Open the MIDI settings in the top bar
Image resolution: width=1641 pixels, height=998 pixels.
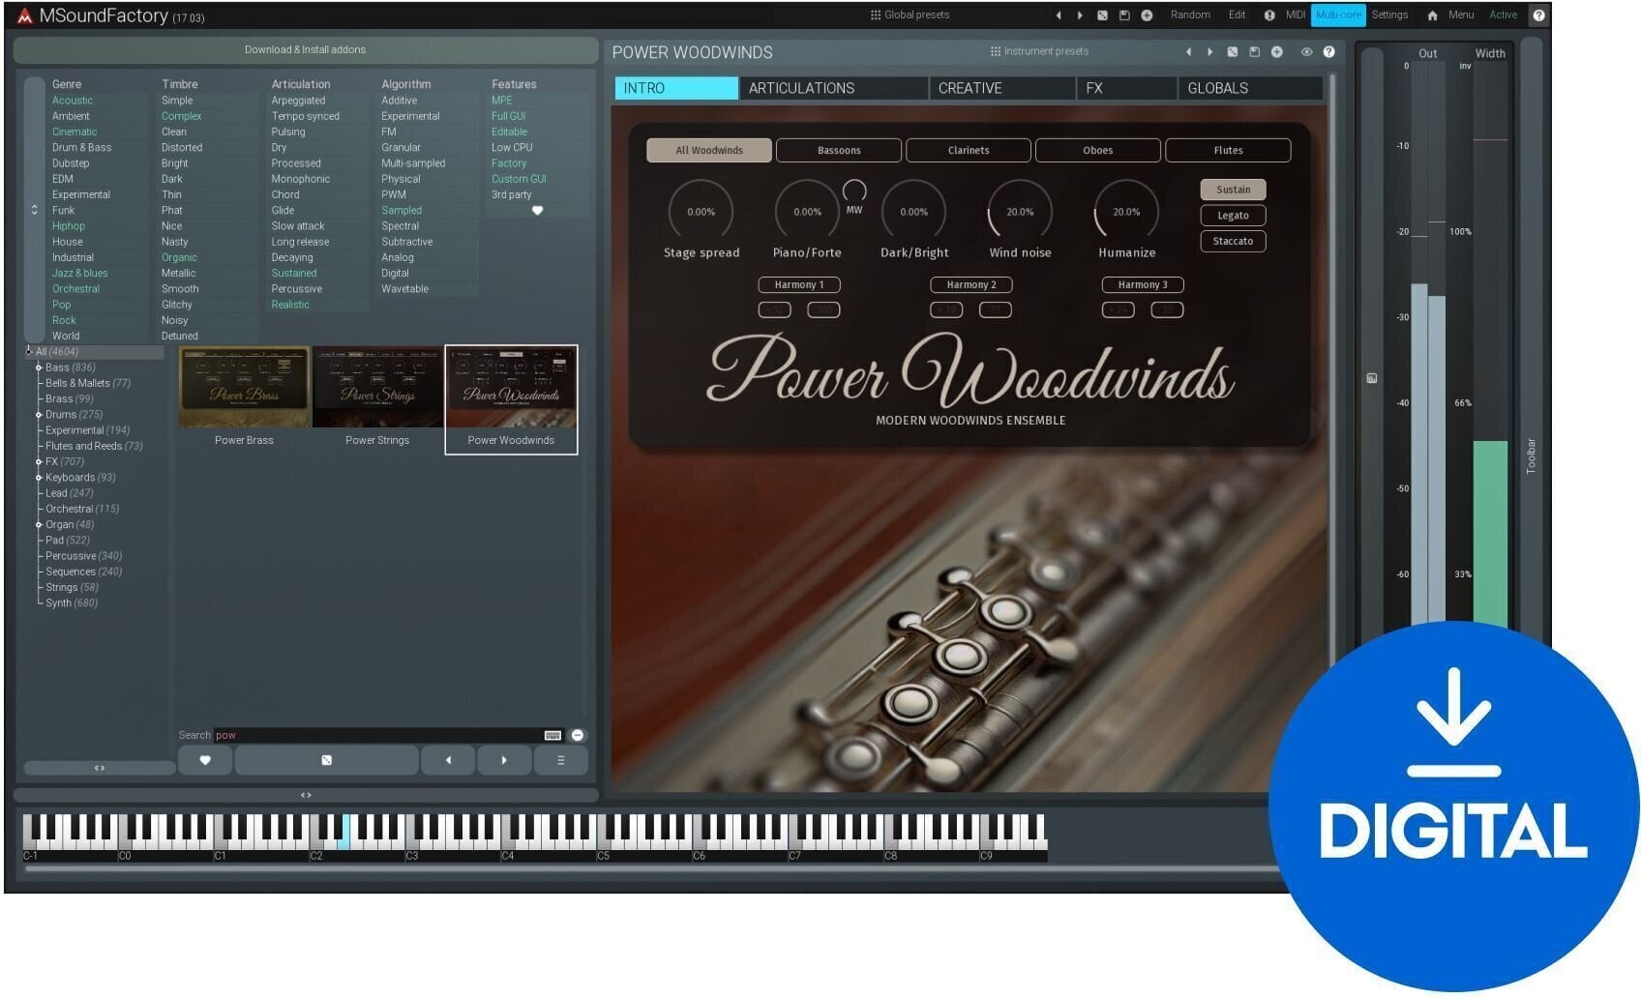pyautogui.click(x=1297, y=15)
